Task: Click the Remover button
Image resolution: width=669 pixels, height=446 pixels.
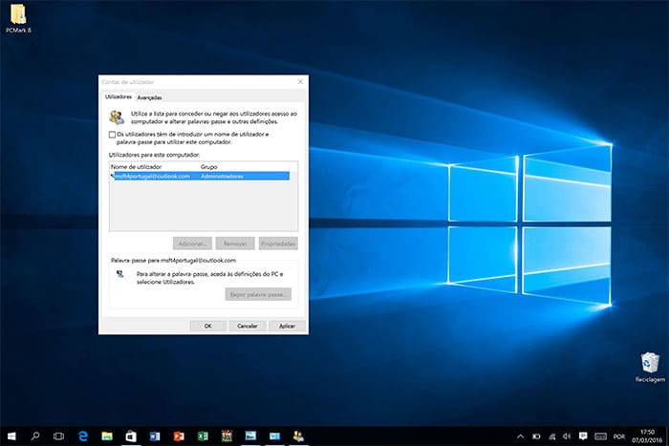Action: point(235,244)
